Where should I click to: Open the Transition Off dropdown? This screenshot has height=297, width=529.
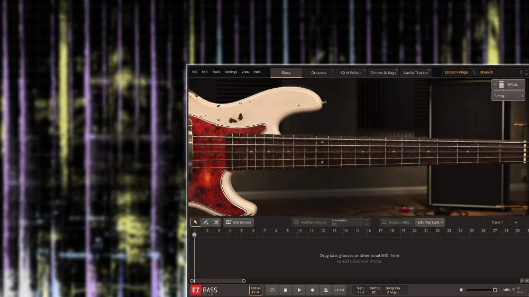click(x=346, y=222)
